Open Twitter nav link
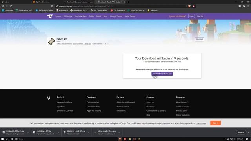251x141 pixels. tap(91, 16)
